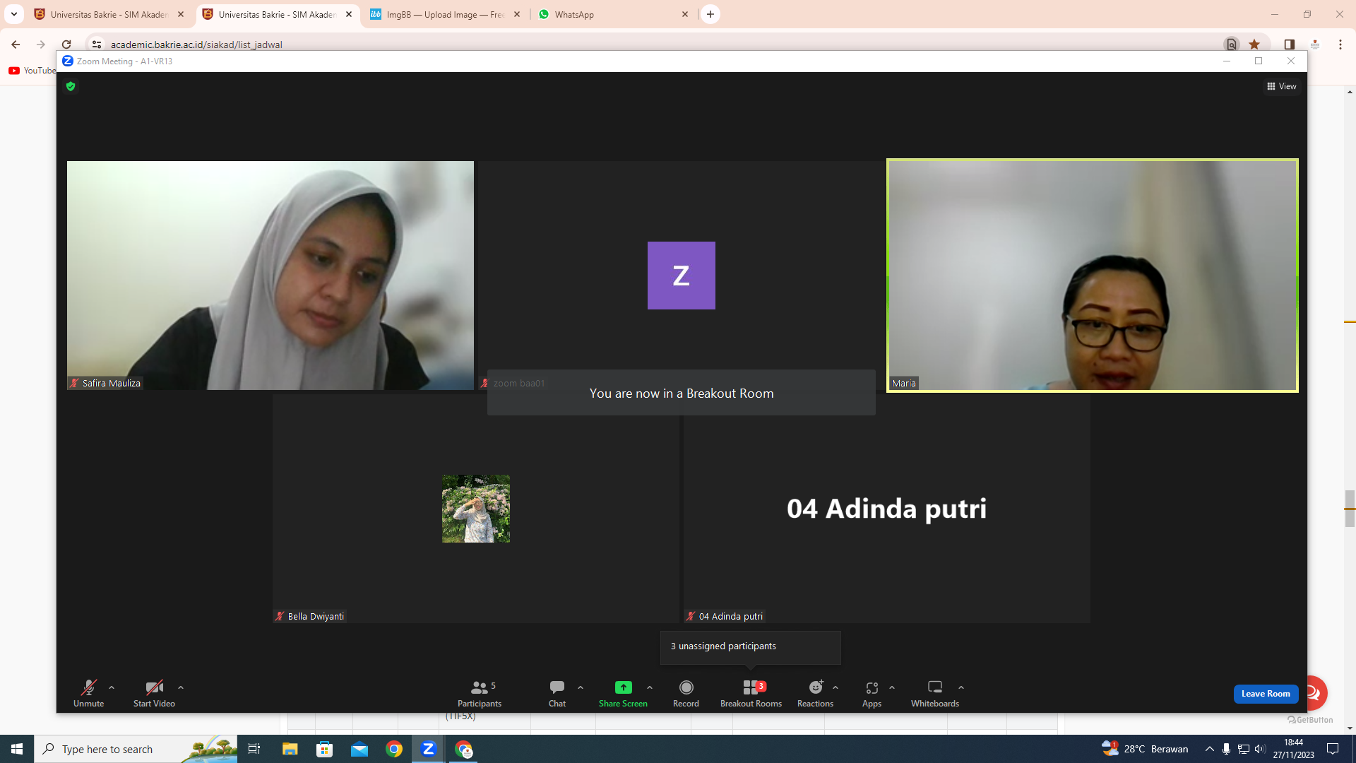The image size is (1356, 763).
Task: Click the Leave Room button
Action: (x=1266, y=694)
